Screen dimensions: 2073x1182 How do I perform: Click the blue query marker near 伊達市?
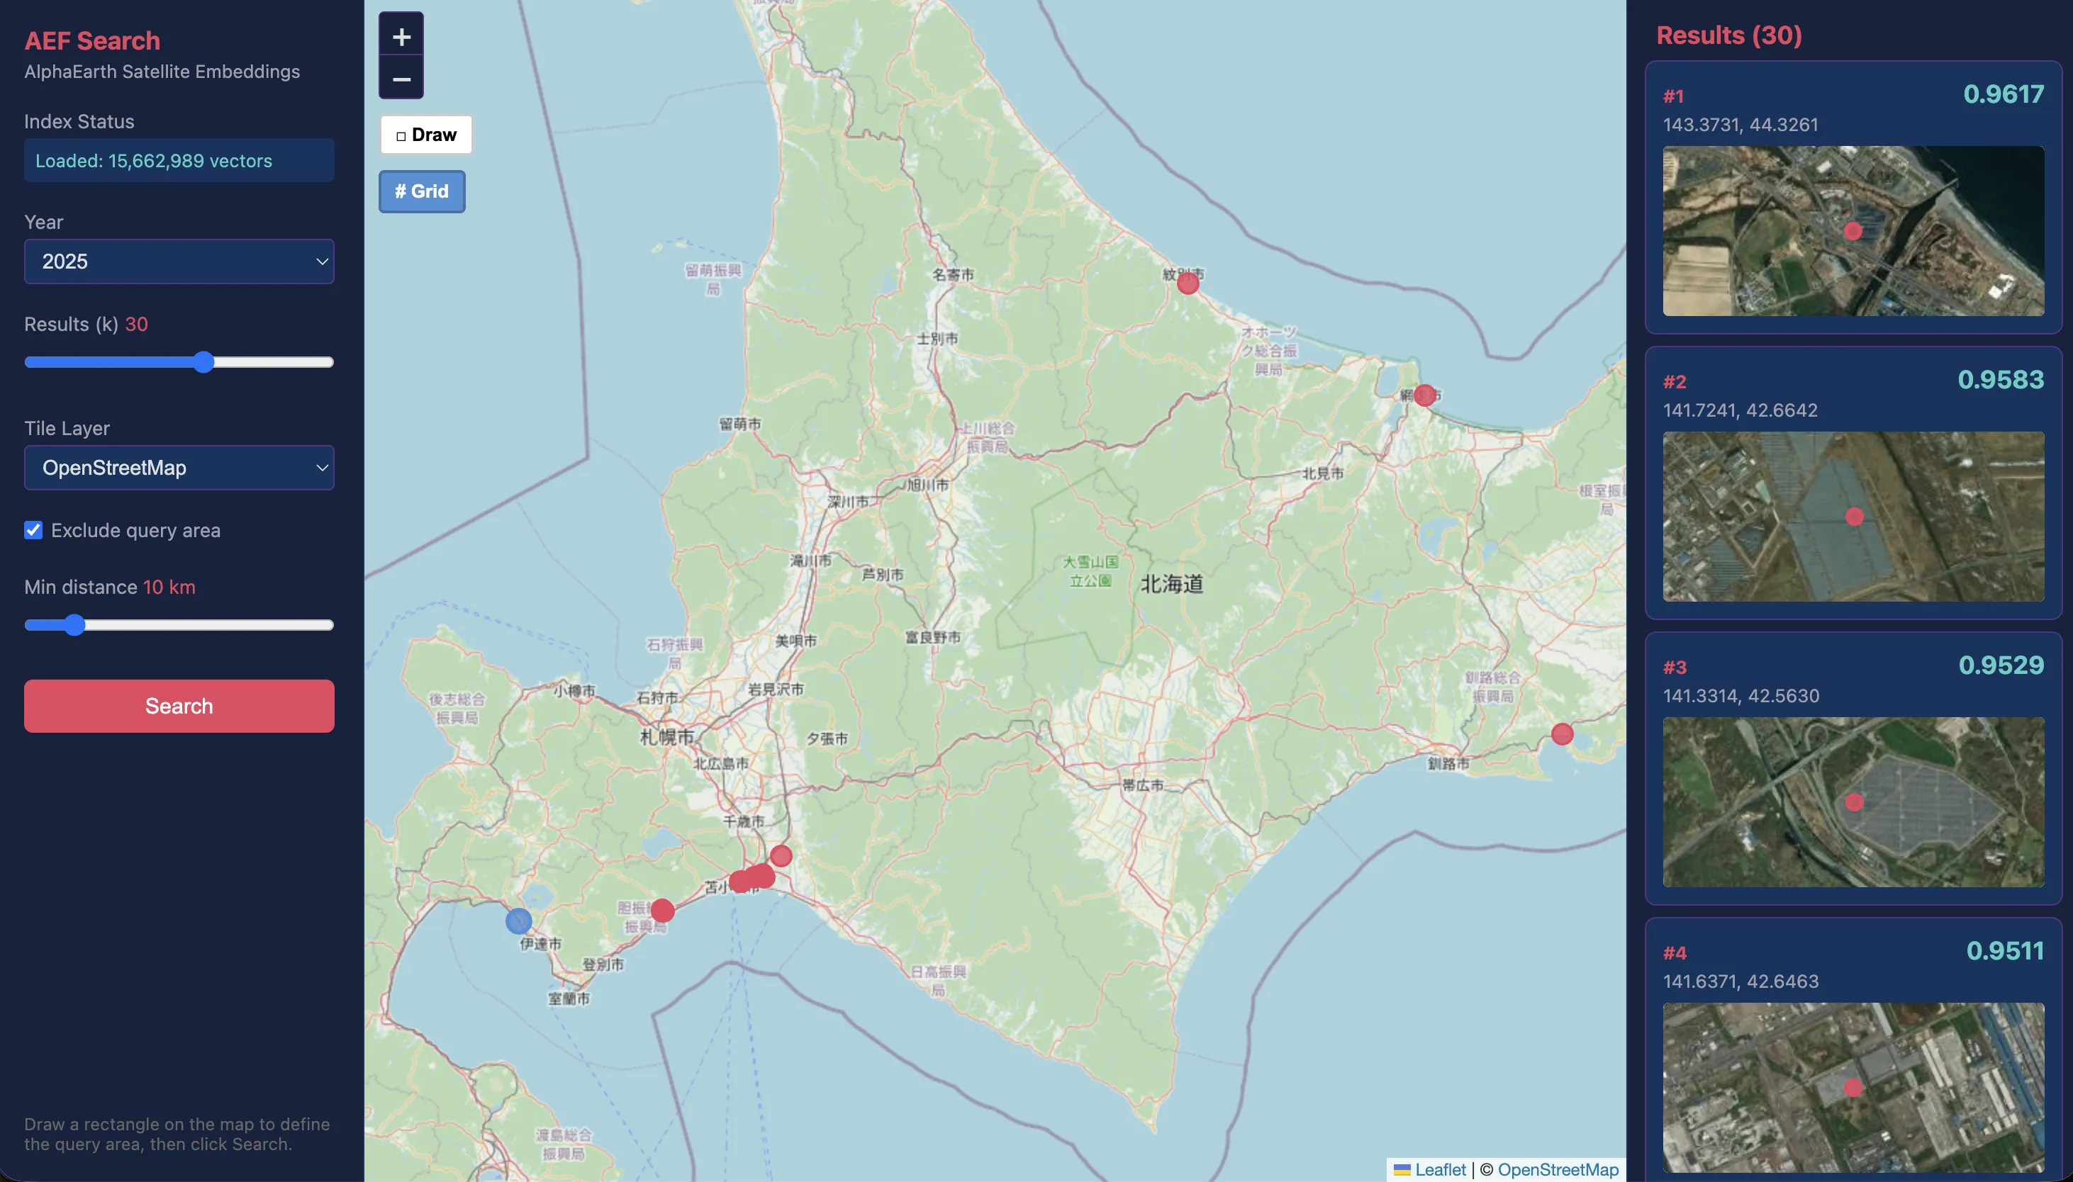(518, 921)
